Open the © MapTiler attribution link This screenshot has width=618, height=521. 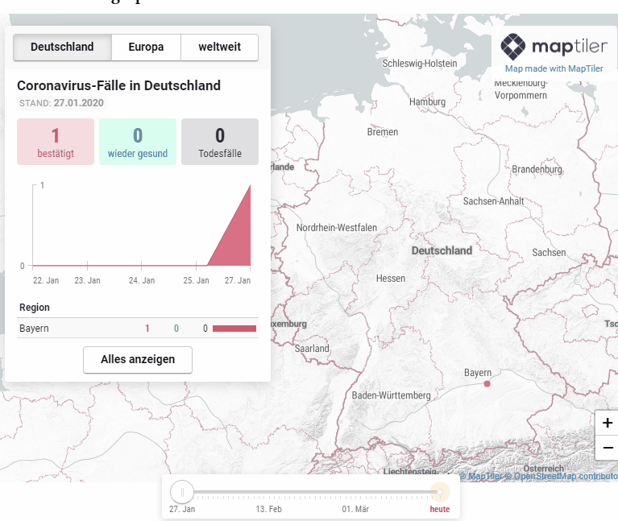coord(481,476)
